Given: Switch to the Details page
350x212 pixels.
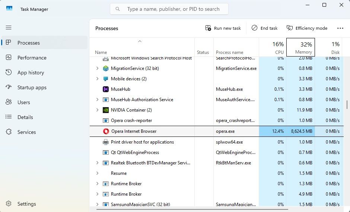Looking at the screenshot, I should [44, 117].
